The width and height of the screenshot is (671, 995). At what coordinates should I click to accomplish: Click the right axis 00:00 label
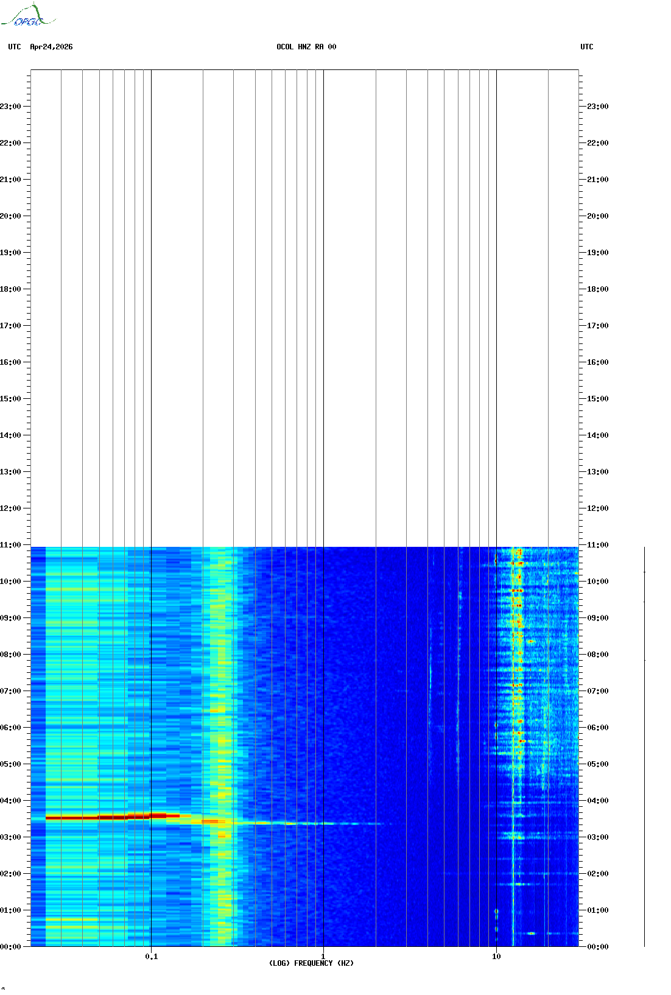[598, 947]
